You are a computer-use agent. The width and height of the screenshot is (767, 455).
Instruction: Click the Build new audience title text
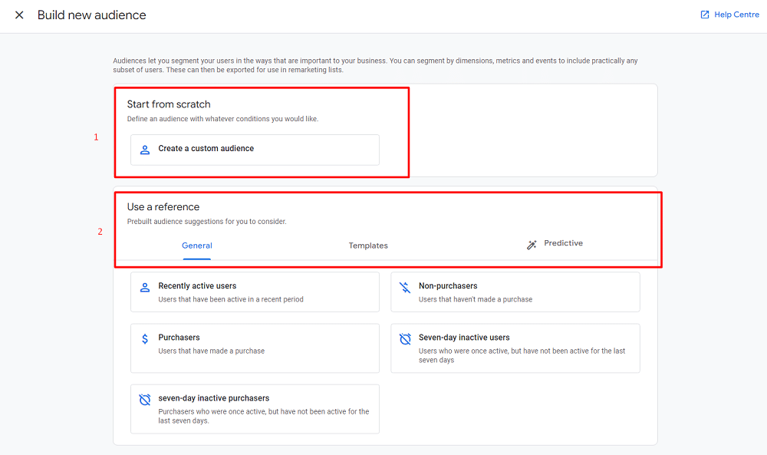coord(91,15)
